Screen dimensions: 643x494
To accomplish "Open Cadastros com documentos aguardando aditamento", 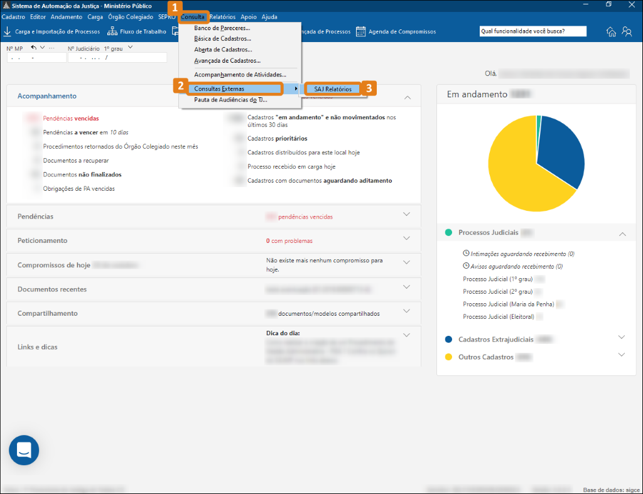I will (x=320, y=181).
